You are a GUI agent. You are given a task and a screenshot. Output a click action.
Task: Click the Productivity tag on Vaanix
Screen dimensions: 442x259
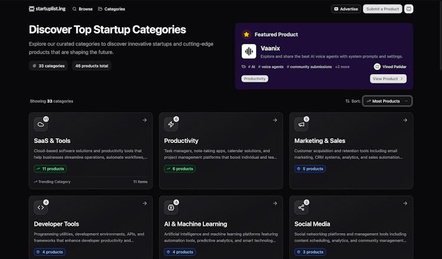coord(255,79)
